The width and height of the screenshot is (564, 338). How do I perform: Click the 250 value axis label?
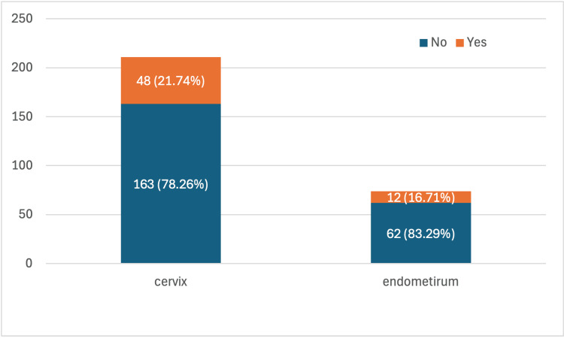(22, 19)
